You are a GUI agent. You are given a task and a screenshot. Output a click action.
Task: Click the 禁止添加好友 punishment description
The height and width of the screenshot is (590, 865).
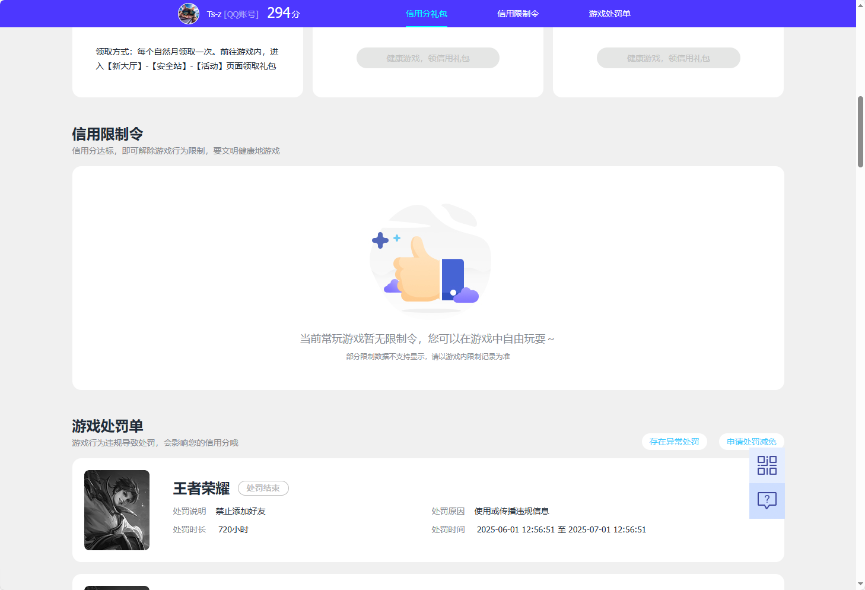(x=240, y=510)
